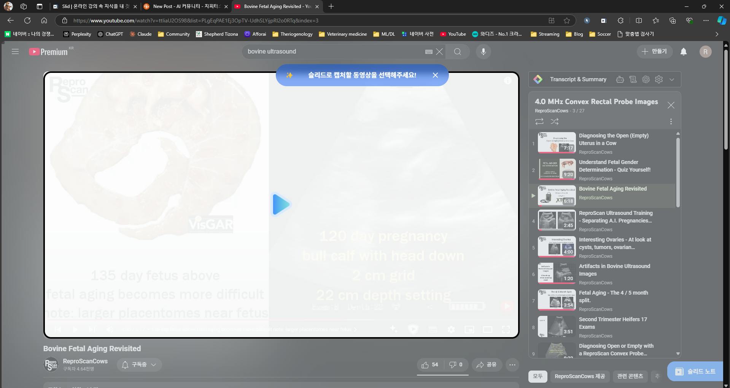Open the ML/DL bookmarks folder
The image size is (730, 388).
pos(384,34)
